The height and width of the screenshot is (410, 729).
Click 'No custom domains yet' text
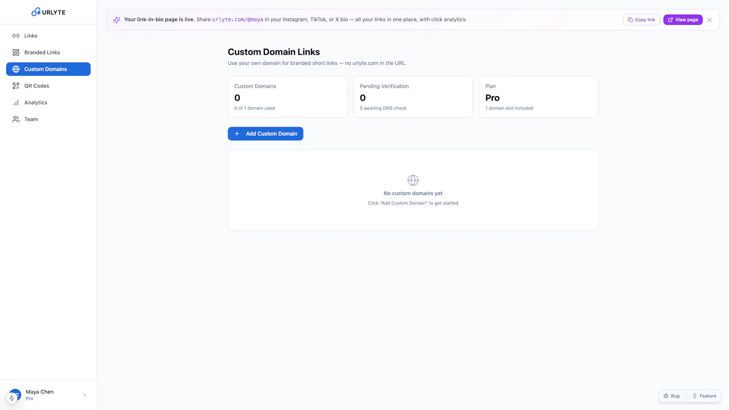(413, 193)
